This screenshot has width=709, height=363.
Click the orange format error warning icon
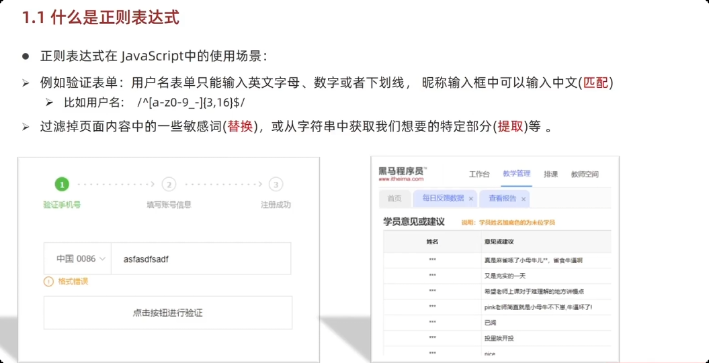click(48, 281)
